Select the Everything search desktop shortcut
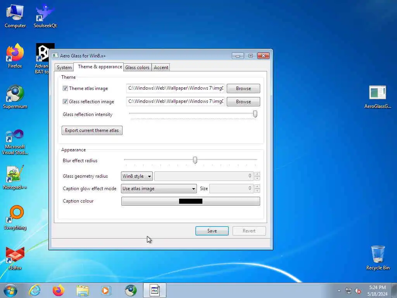Screen dimensions: 397x298 pos(15,217)
